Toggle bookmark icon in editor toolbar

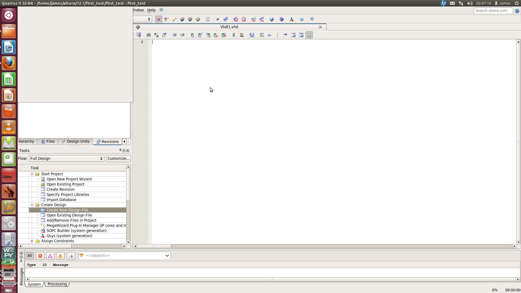(192, 35)
